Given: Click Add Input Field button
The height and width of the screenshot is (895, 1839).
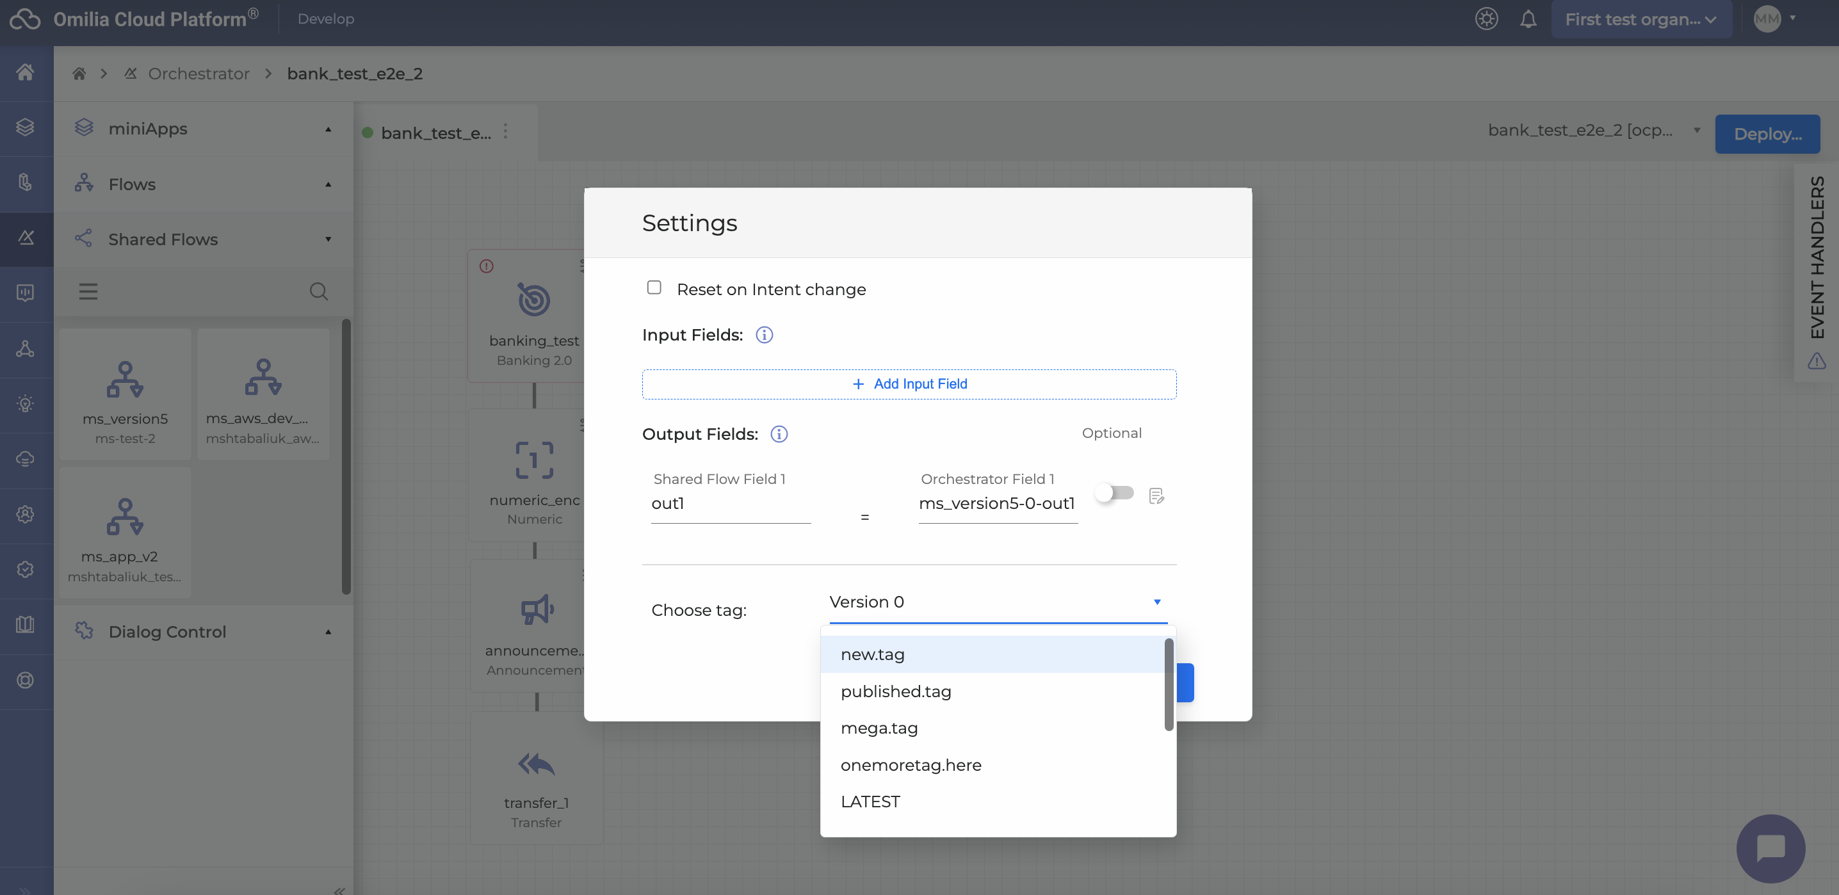Looking at the screenshot, I should pyautogui.click(x=909, y=384).
